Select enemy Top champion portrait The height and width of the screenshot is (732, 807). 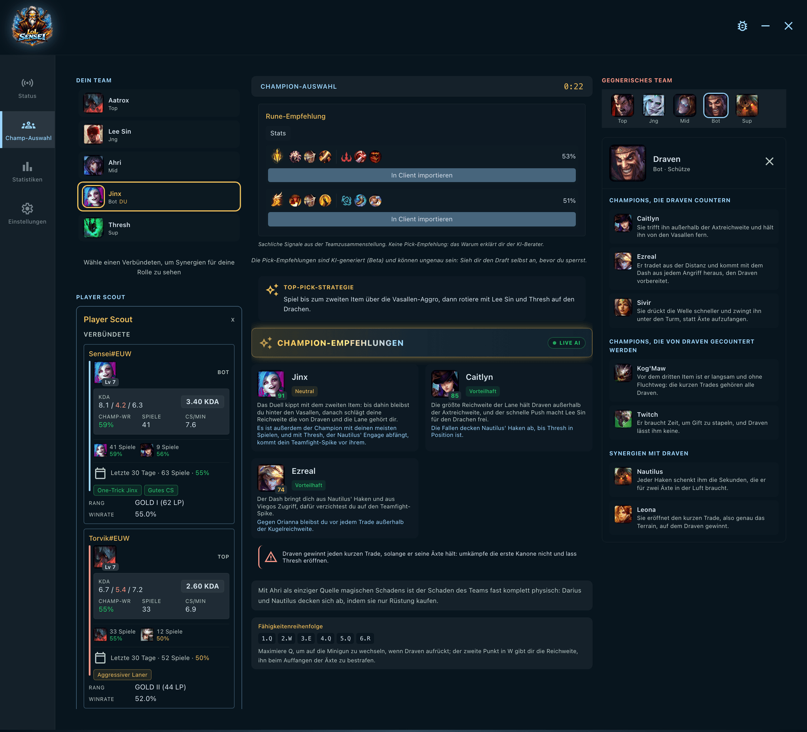coord(622,105)
